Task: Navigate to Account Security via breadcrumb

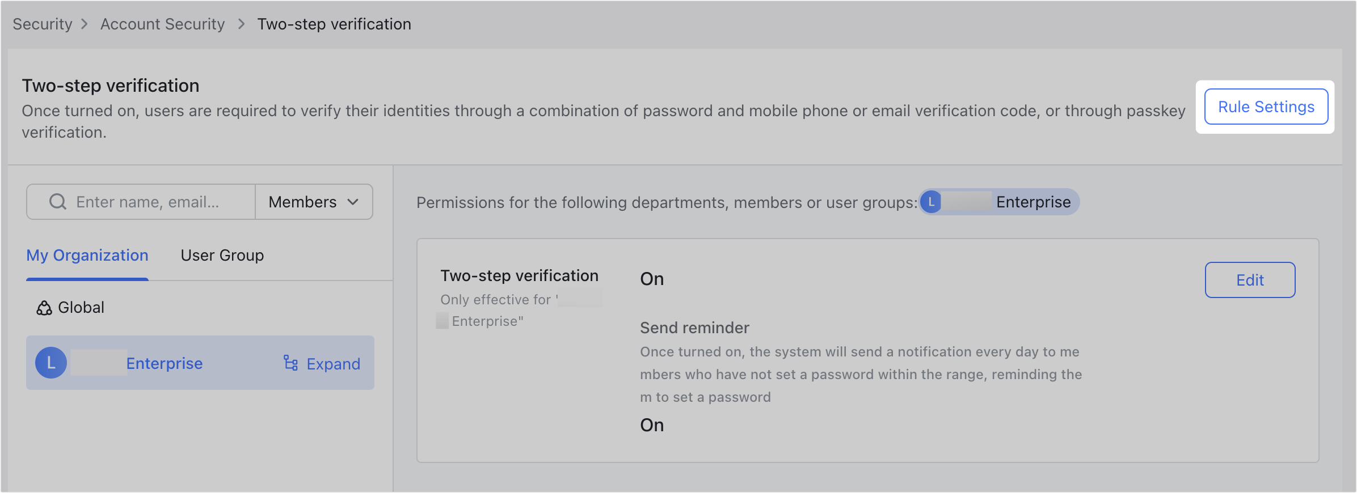Action: [x=162, y=24]
